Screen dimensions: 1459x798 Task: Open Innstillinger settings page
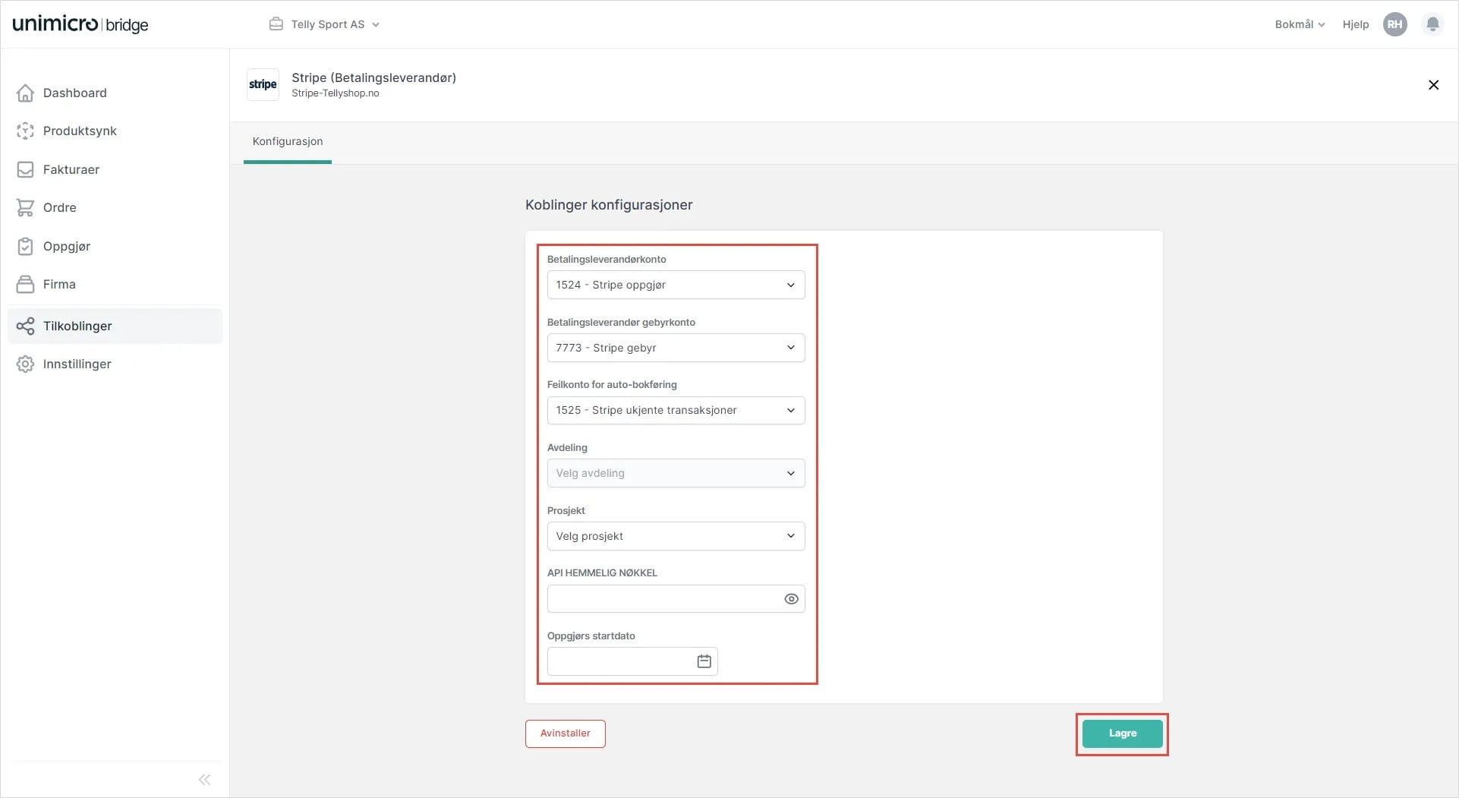pos(77,364)
